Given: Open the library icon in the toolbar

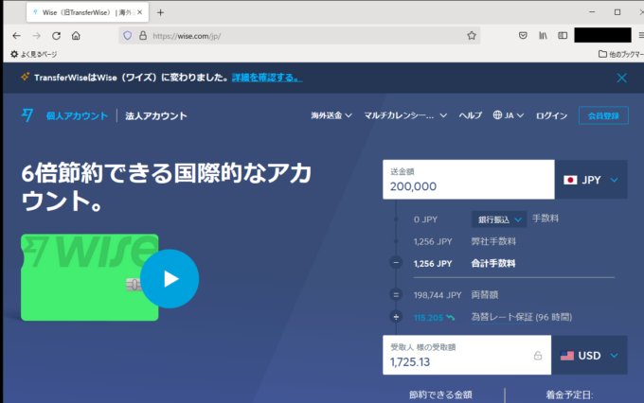Looking at the screenshot, I should tap(543, 36).
